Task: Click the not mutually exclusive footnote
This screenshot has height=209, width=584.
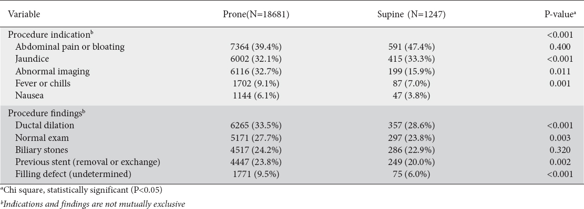Action: pyautogui.click(x=93, y=204)
